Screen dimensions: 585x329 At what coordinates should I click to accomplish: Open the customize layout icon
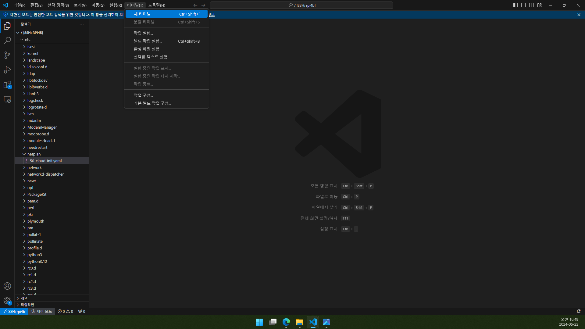[540, 5]
